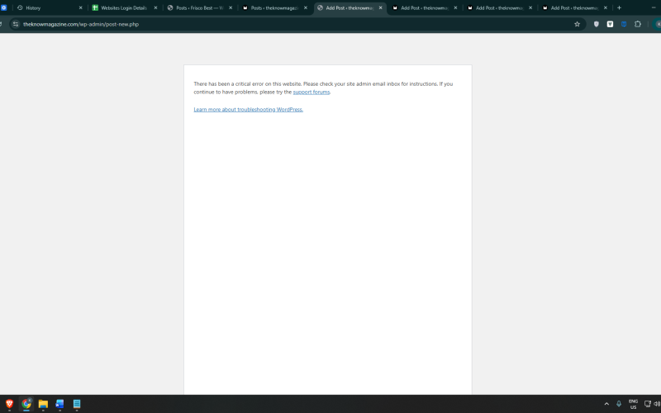
Task: Open the Extensions puzzle-piece menu
Action: pyautogui.click(x=638, y=24)
